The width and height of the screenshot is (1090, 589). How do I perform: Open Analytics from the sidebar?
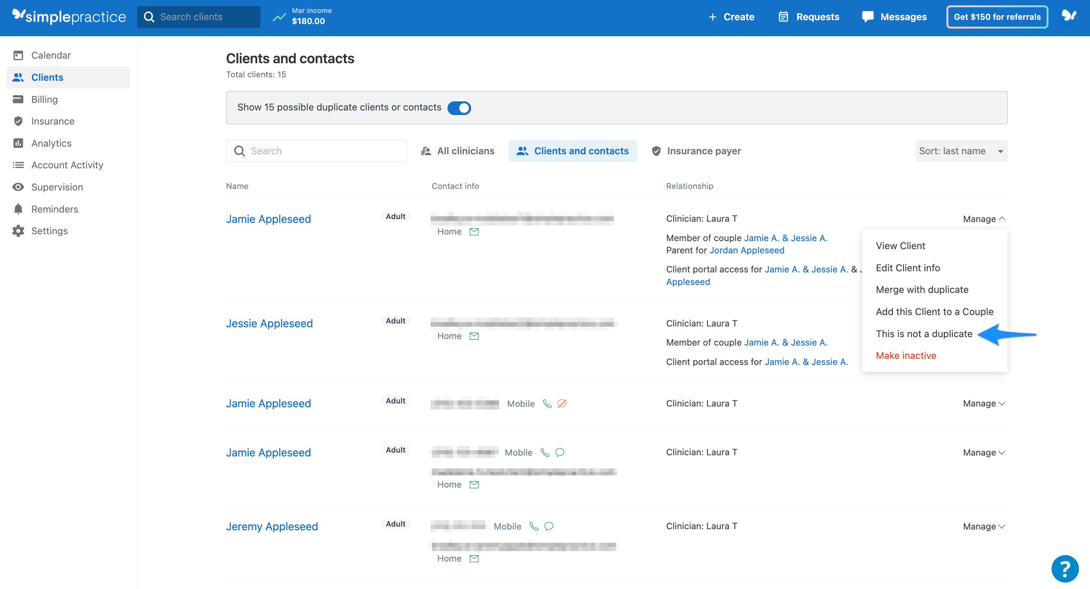[x=51, y=143]
